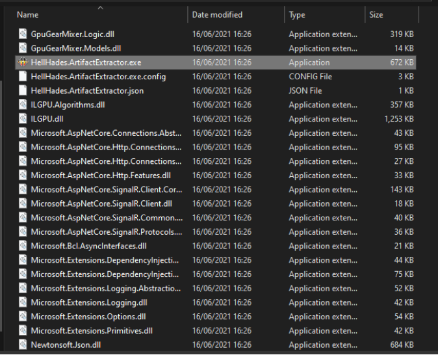Select Microsoft.AspNetCore.Http.Features.dll file name

point(101,176)
